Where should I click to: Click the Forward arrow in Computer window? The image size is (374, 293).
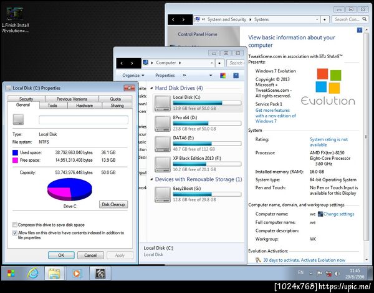click(x=132, y=63)
